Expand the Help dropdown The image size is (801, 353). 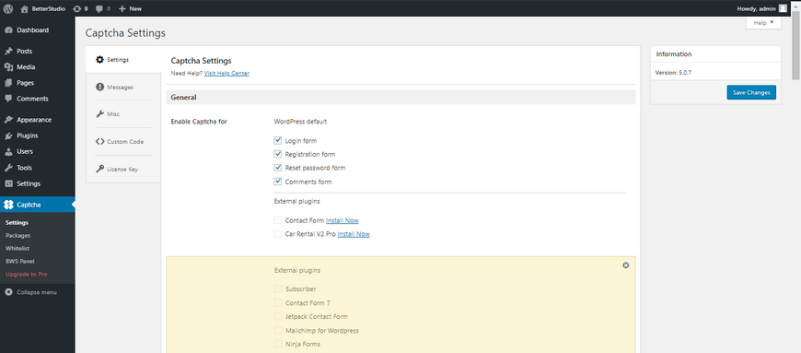(763, 23)
